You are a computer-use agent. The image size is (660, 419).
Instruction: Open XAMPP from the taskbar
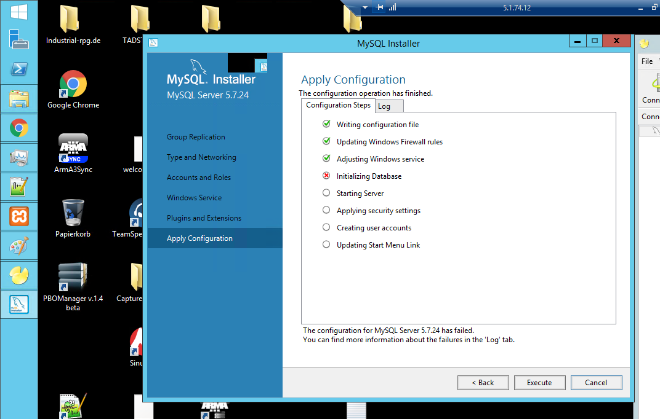click(19, 216)
